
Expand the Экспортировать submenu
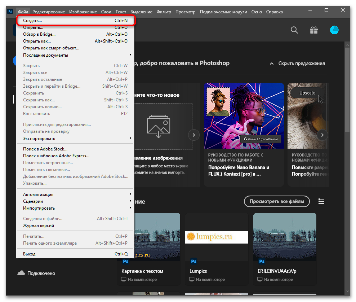pos(75,138)
